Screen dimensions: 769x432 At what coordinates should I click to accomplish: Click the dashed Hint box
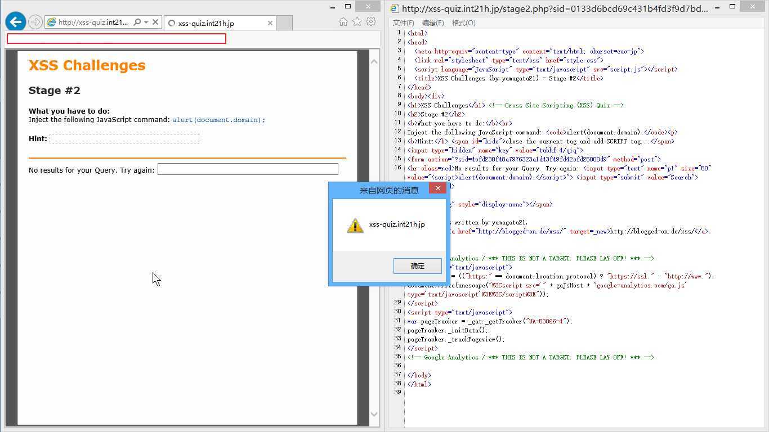click(x=124, y=138)
